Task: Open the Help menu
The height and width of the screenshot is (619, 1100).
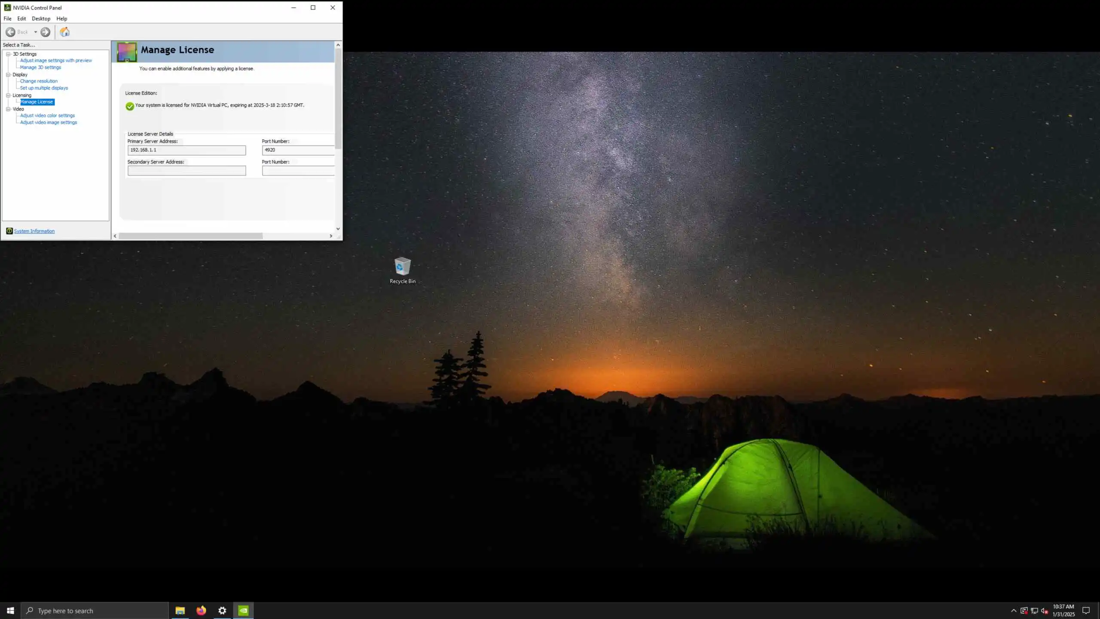Action: 61,19
